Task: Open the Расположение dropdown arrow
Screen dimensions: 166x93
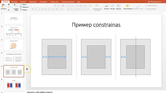Action: point(130,6)
